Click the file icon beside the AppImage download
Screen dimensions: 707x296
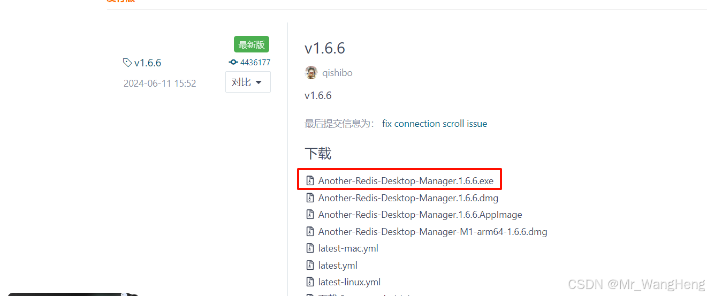[x=310, y=215]
